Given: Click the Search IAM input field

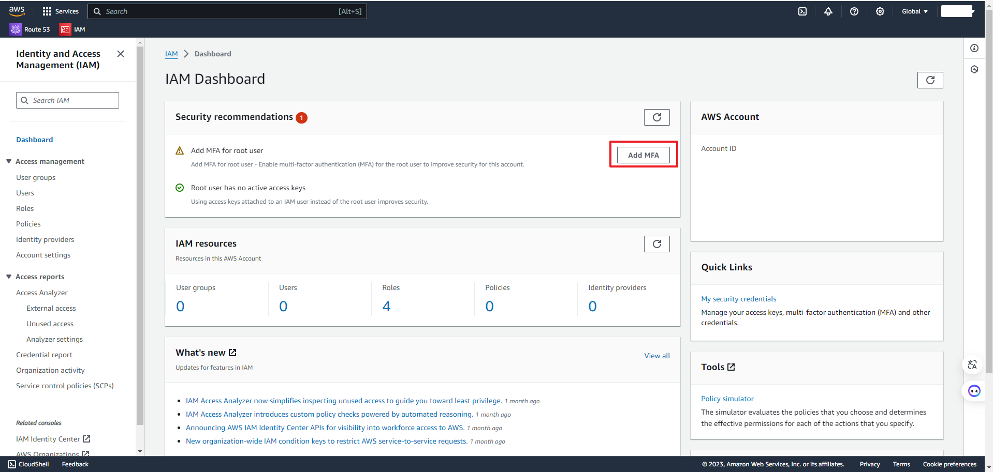Looking at the screenshot, I should point(67,100).
